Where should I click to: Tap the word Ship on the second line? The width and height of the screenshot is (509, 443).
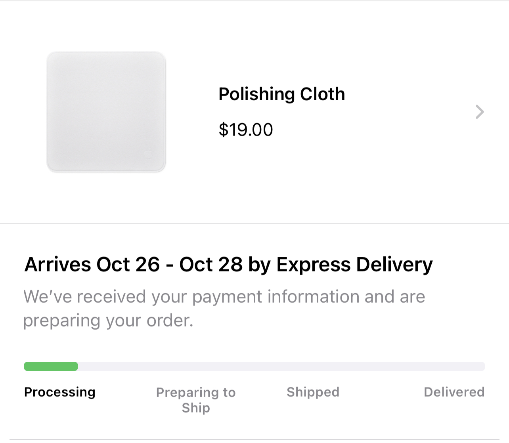(x=196, y=408)
